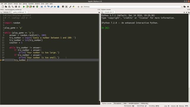Run cell and advance to next
This screenshot has width=190, height=107.
pos(31,7)
